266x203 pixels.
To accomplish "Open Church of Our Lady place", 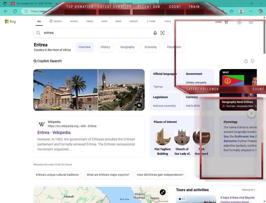I will coord(182,142).
